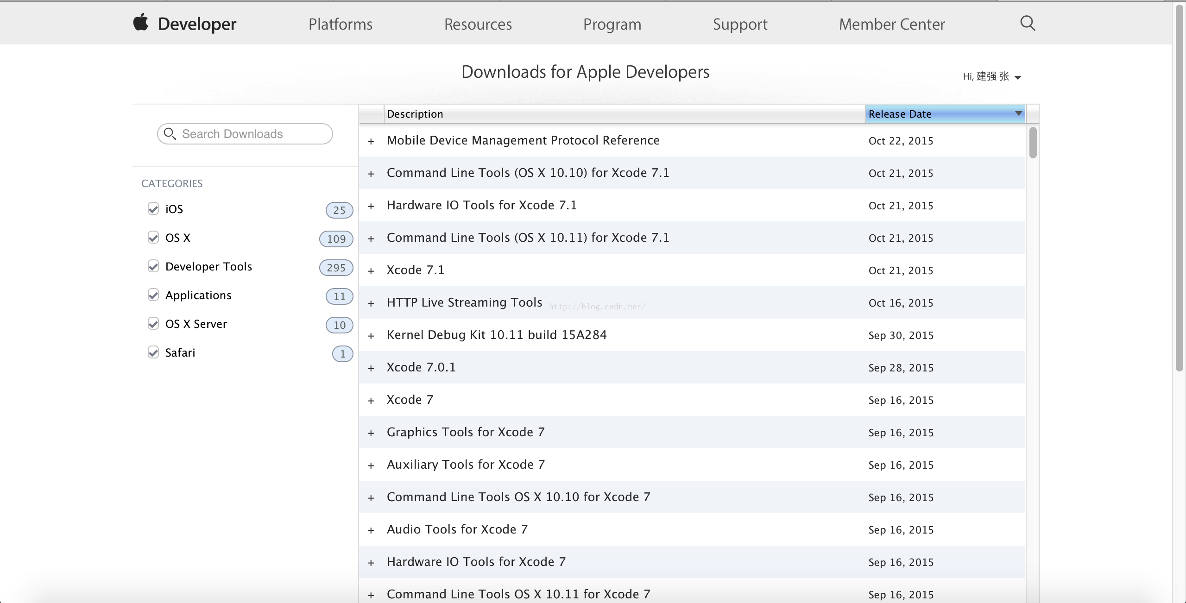
Task: Click the 'Sep 30, 2015' release date
Action: 901,335
